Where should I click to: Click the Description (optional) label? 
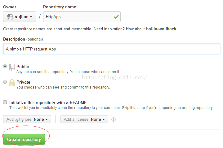coord(23,39)
